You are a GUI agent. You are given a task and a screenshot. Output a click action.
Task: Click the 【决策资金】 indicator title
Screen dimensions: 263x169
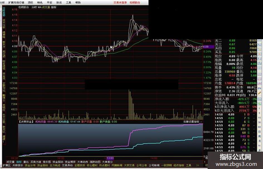[26, 122]
